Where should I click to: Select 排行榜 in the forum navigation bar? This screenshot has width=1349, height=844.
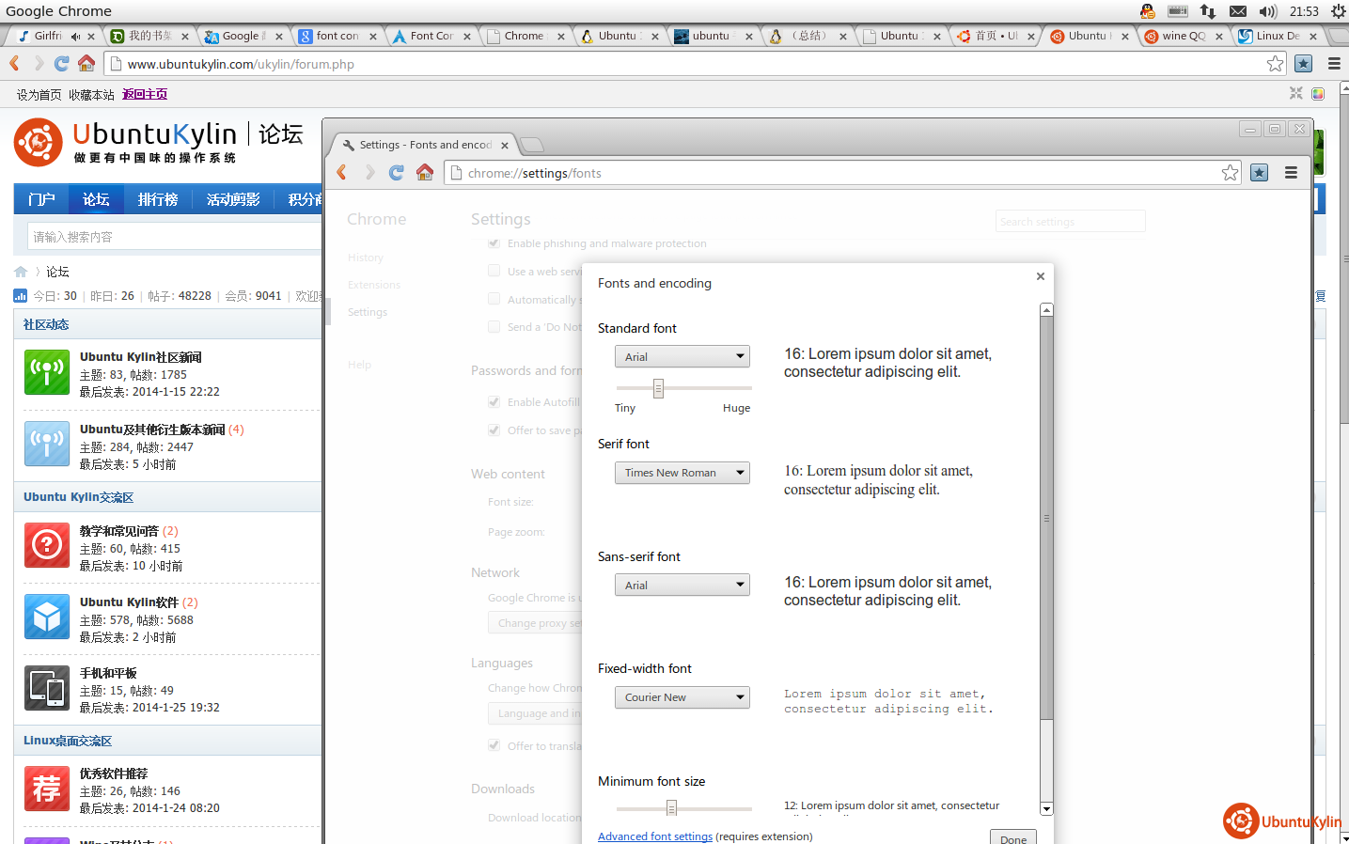[158, 199]
